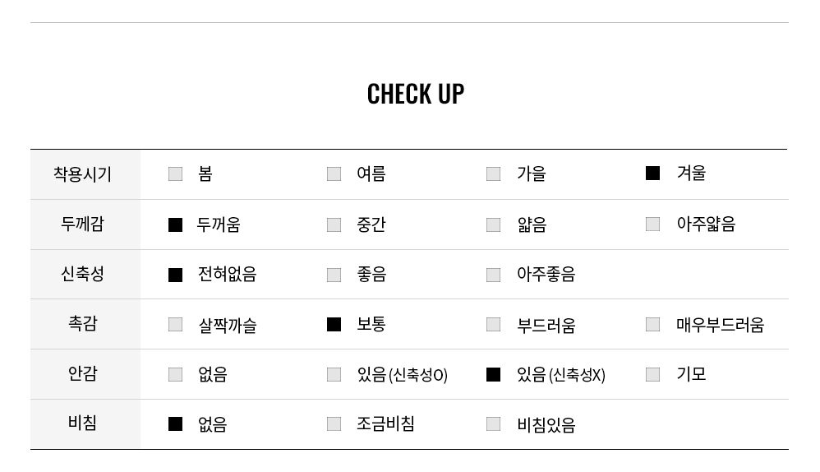Check the 얇음 thickness checkbox
The width and height of the screenshot is (820, 472).
point(493,224)
